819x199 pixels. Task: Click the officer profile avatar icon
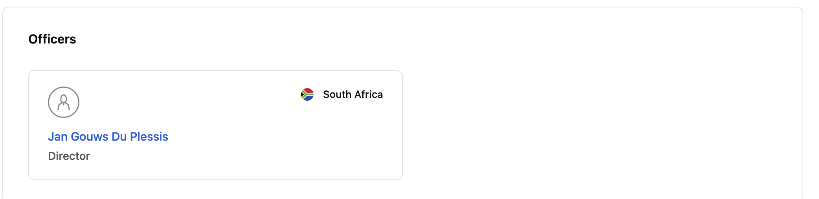pos(64,102)
